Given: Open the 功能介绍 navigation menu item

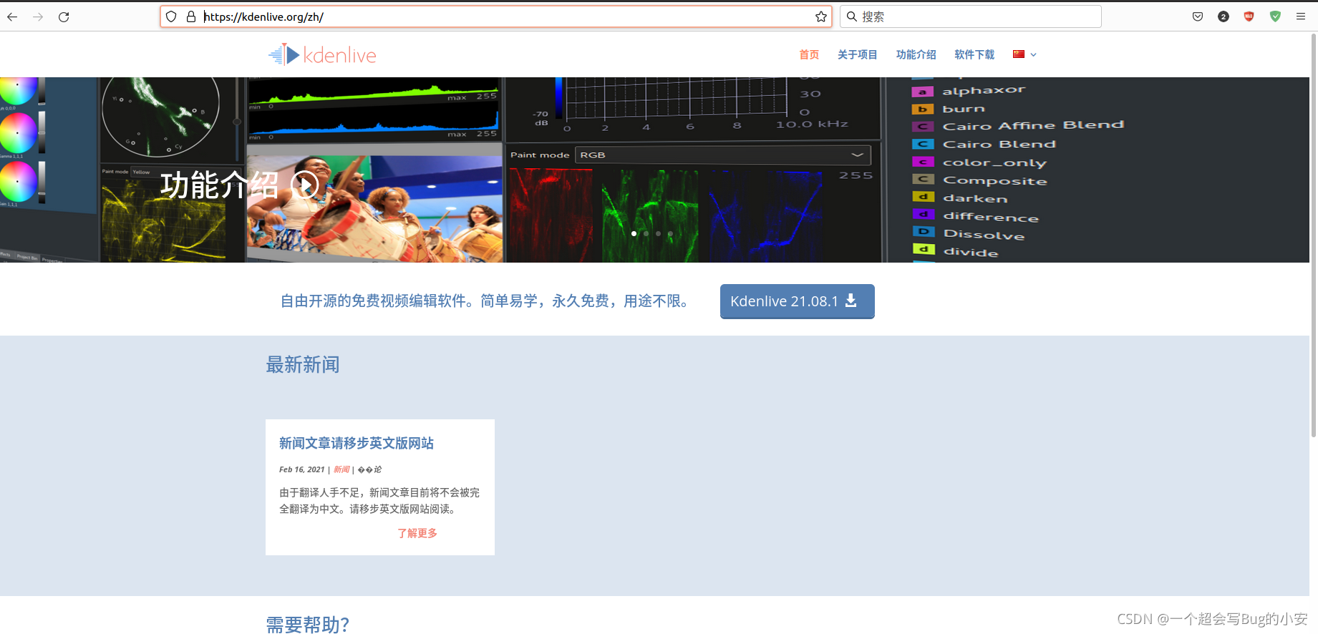Looking at the screenshot, I should [x=916, y=54].
